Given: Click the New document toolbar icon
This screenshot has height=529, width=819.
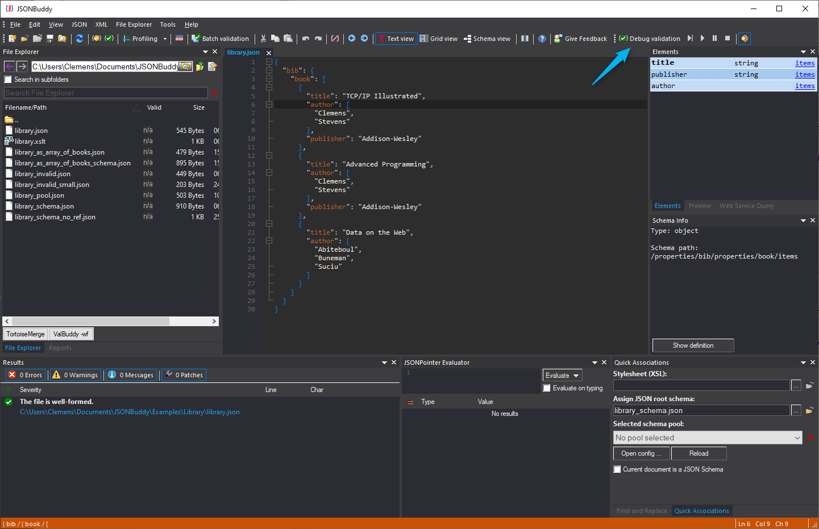Looking at the screenshot, I should click(x=12, y=39).
